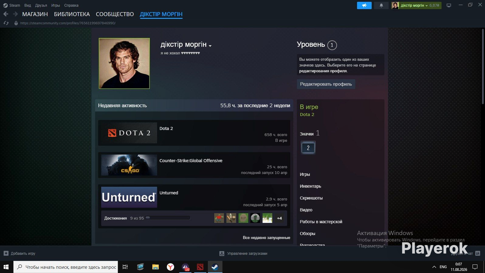Open the Друзья menu

tap(41, 5)
